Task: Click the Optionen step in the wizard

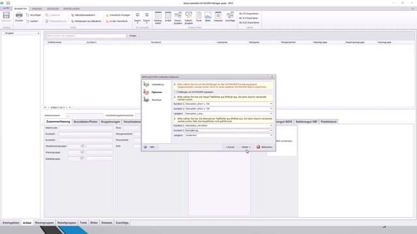Action: (x=156, y=92)
